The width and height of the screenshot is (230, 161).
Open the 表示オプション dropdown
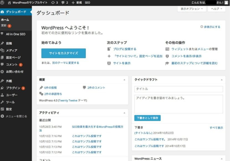pos(192,9)
